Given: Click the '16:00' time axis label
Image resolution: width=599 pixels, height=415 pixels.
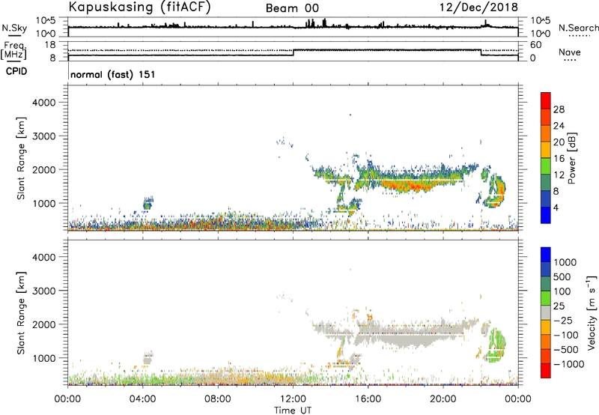Looking at the screenshot, I should (x=368, y=399).
